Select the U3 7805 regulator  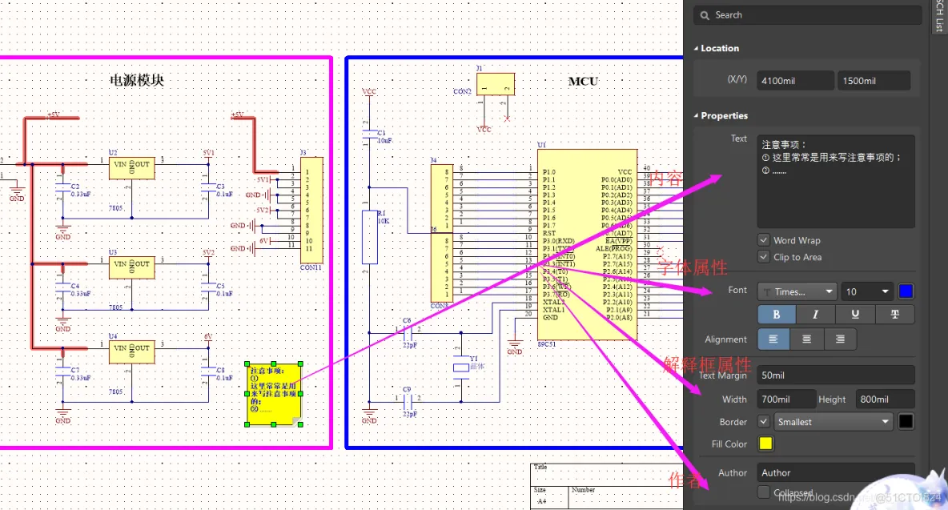(x=132, y=268)
